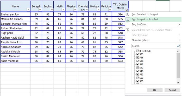The image size is (182, 96).
Task: Uncheck the 533 filter value
Action: (138, 54)
